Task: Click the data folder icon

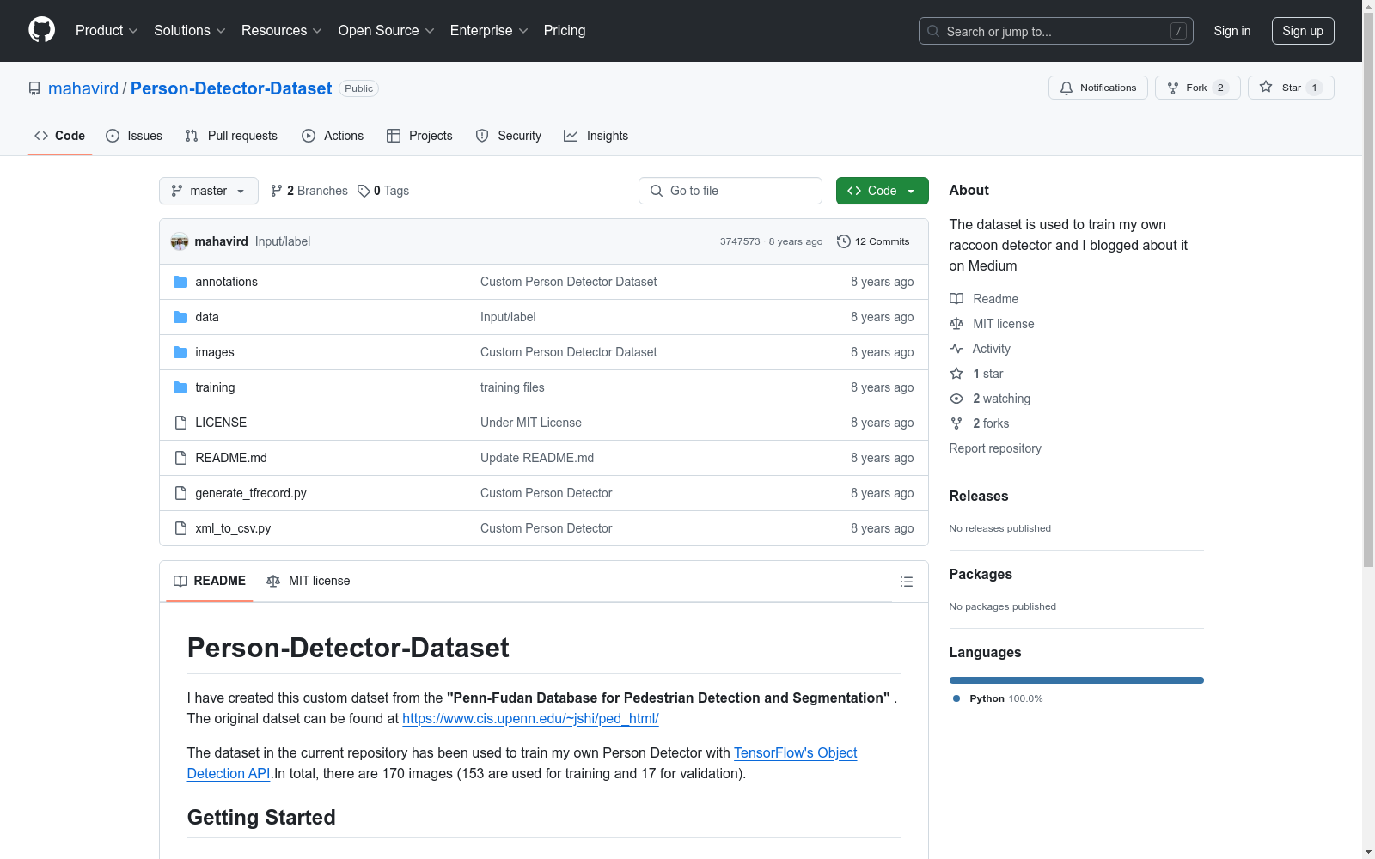Action: coord(180,317)
